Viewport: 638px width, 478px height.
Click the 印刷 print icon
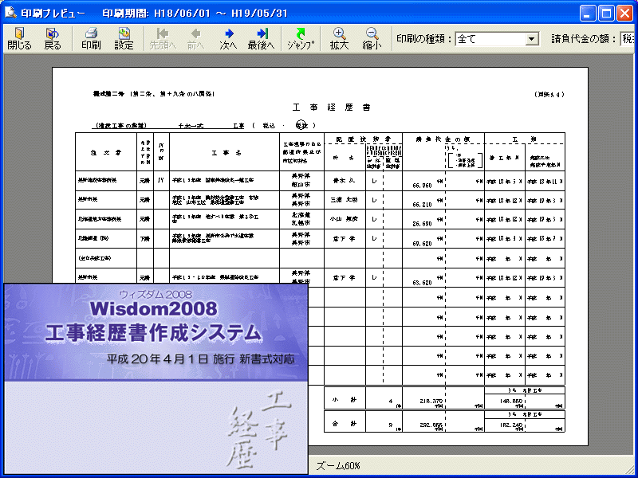[x=90, y=37]
